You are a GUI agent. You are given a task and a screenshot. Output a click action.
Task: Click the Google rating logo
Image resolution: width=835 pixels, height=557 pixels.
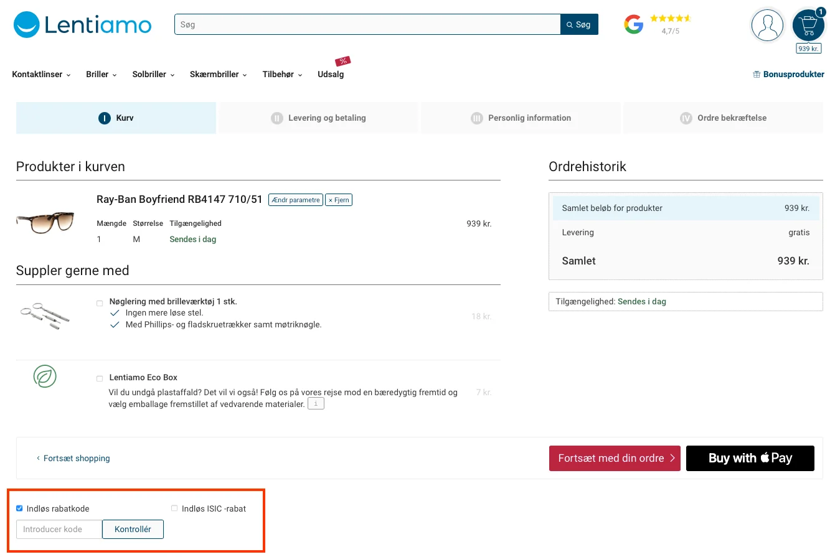(x=634, y=24)
